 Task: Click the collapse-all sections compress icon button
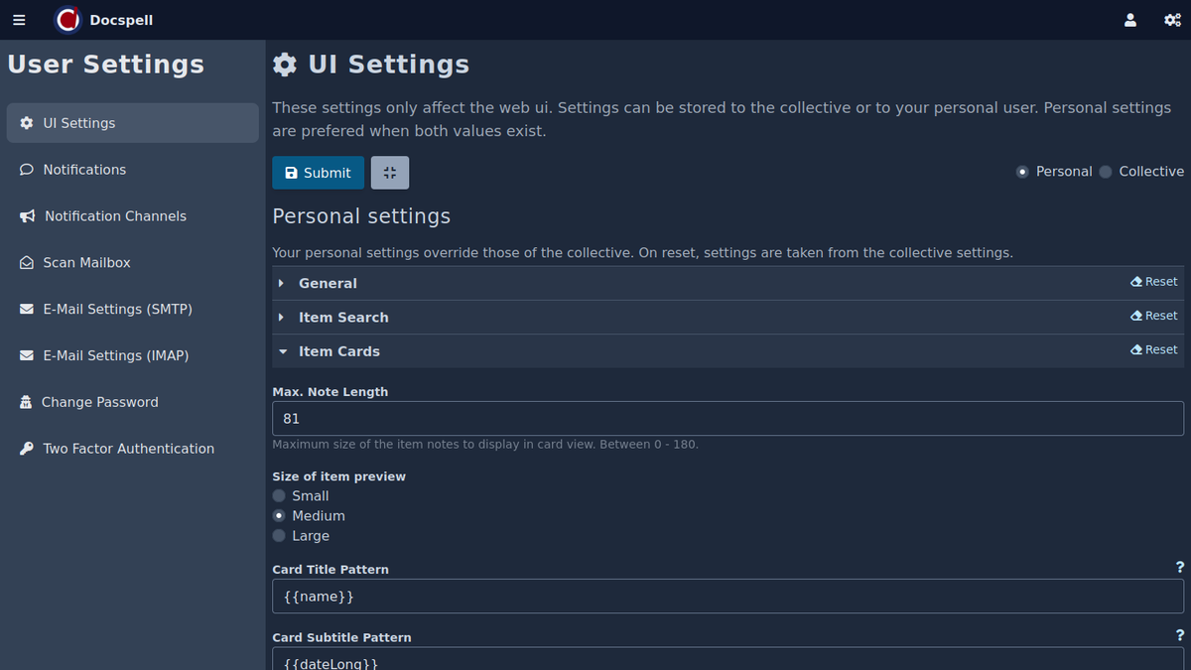389,173
